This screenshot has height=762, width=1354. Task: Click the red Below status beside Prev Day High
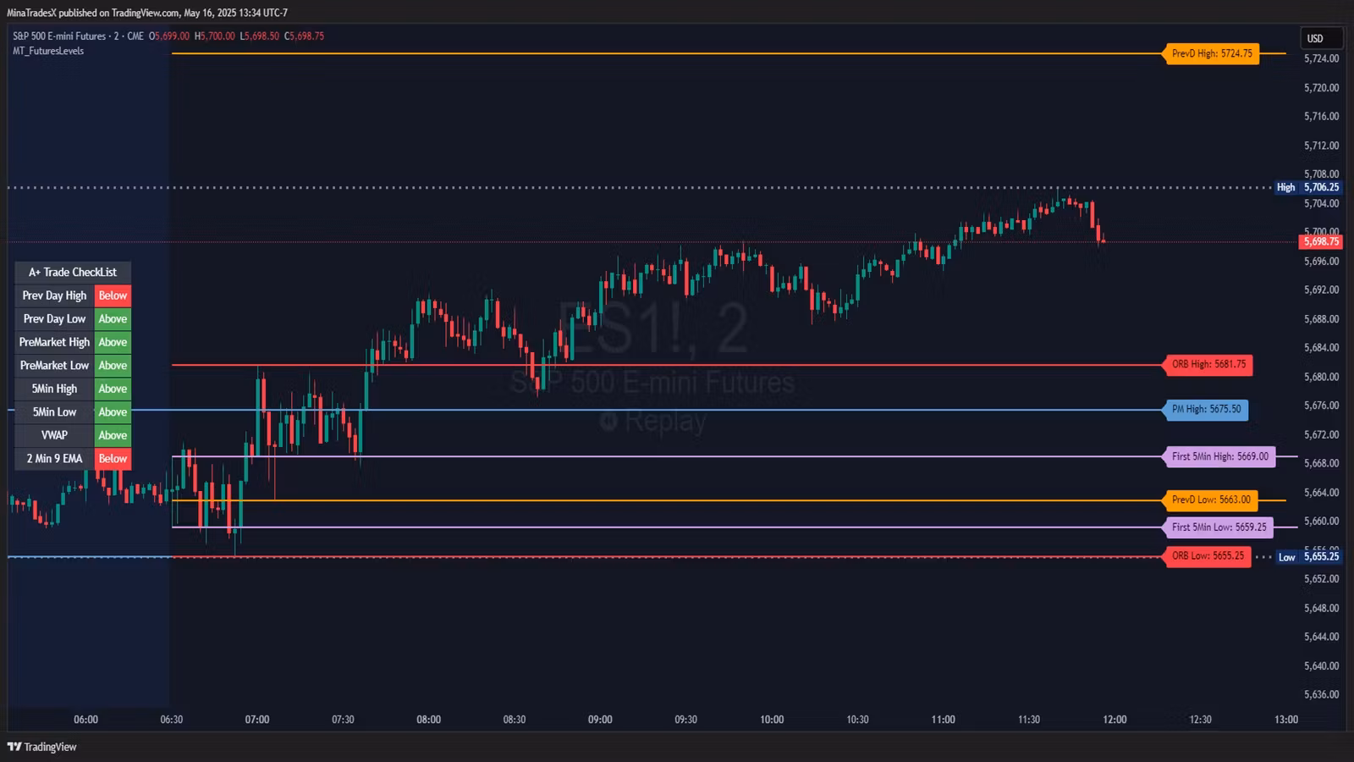coord(113,295)
